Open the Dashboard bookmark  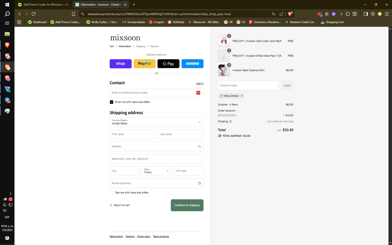pyautogui.click(x=37, y=22)
